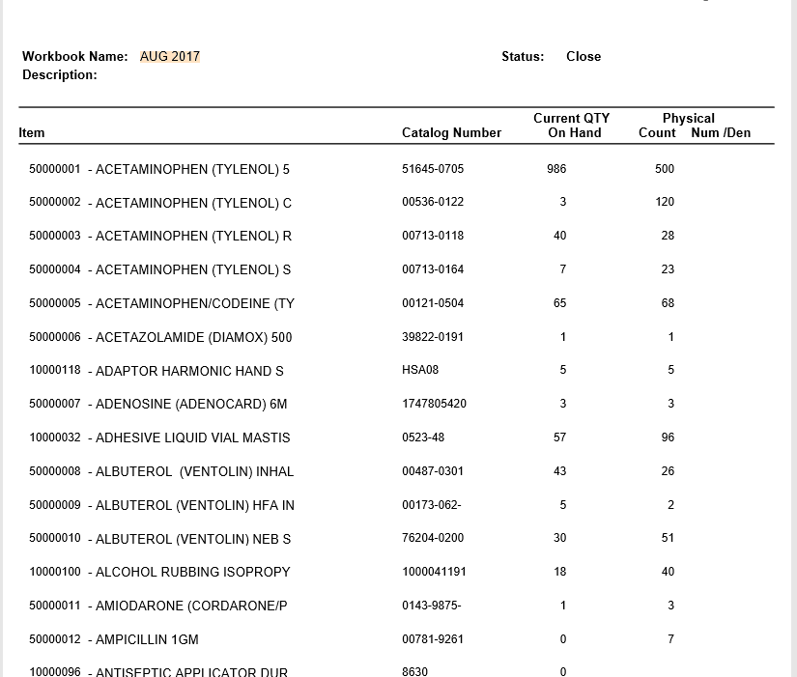Click the highlighted AUG 2017 workbook name

pos(170,57)
